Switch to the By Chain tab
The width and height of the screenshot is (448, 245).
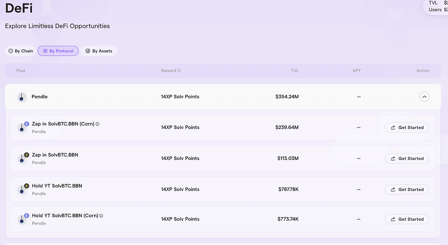[x=21, y=51]
